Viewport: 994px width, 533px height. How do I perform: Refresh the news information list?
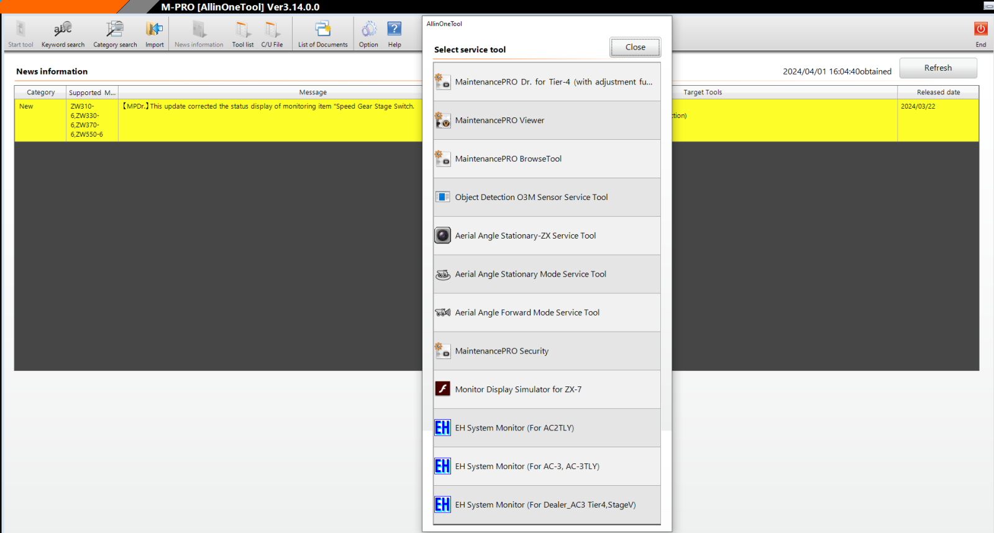tap(938, 68)
